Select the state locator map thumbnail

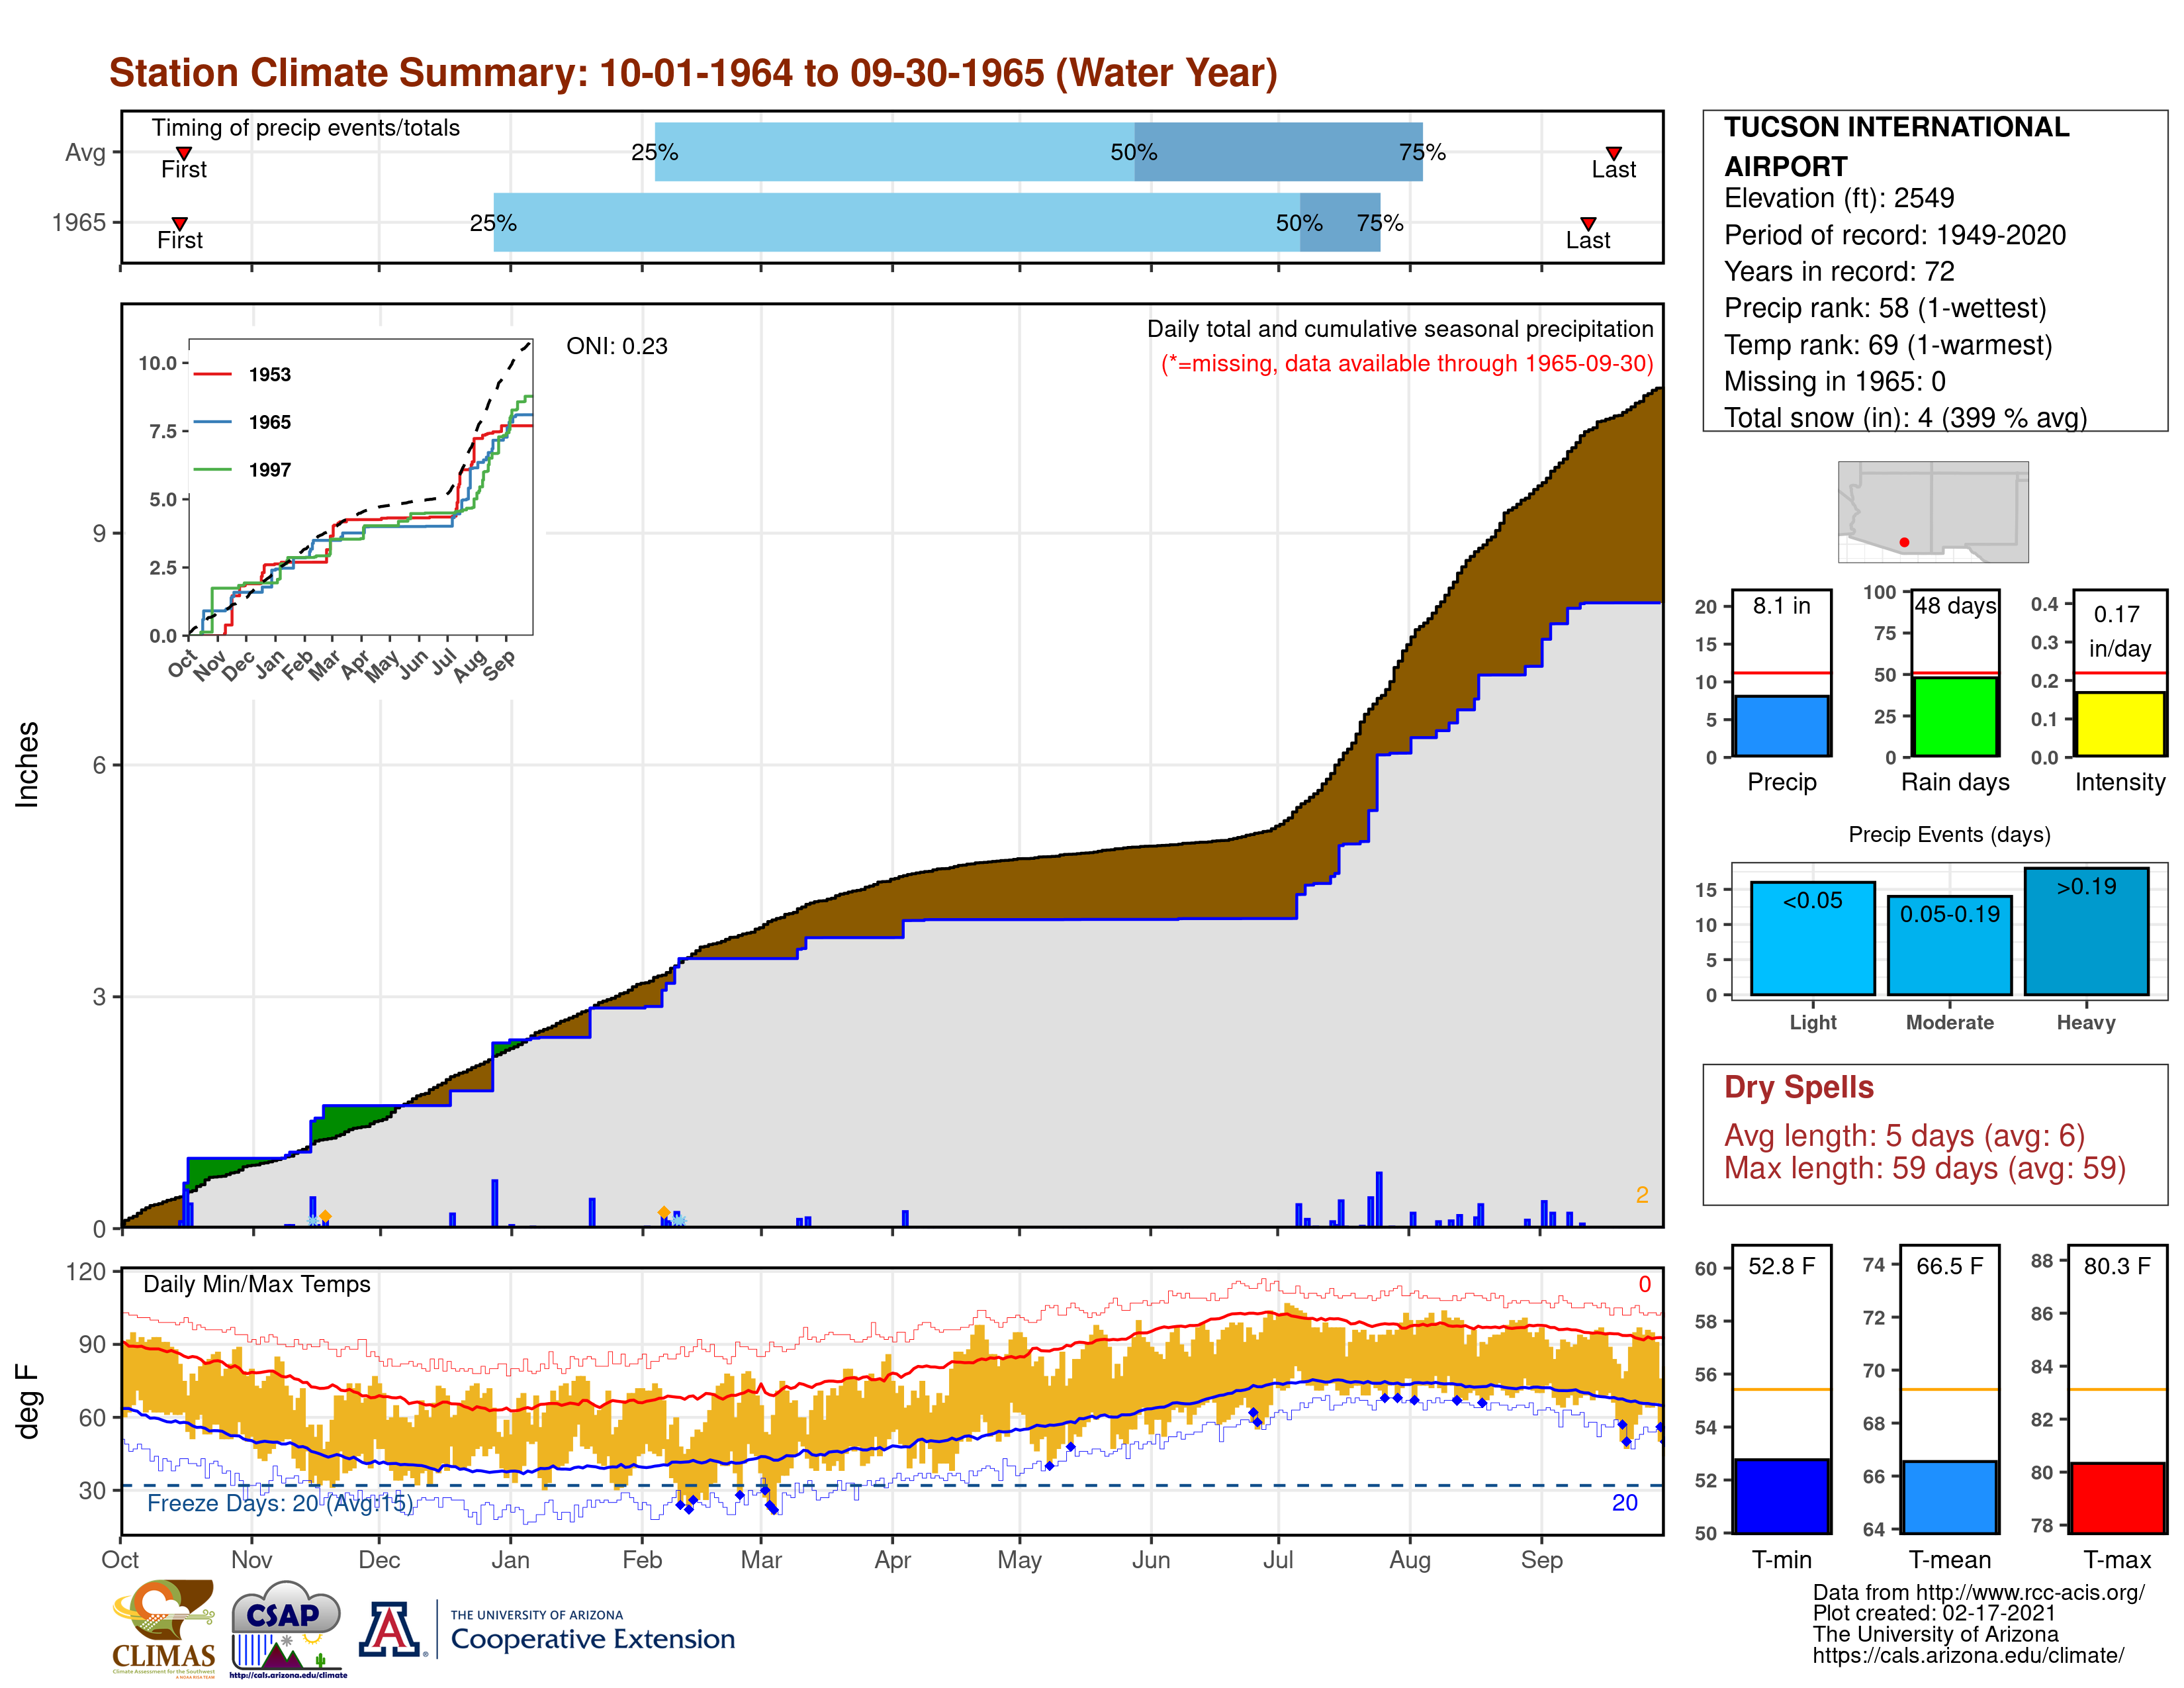(1933, 511)
